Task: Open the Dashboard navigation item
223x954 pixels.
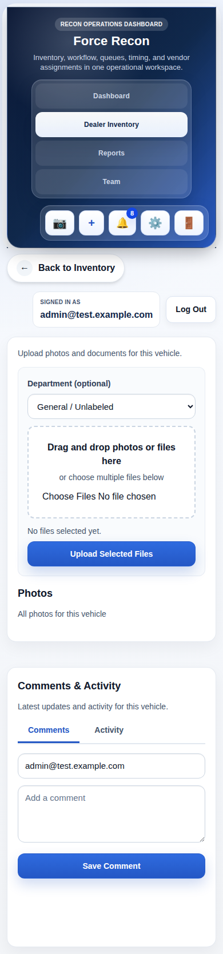Action: (111, 96)
